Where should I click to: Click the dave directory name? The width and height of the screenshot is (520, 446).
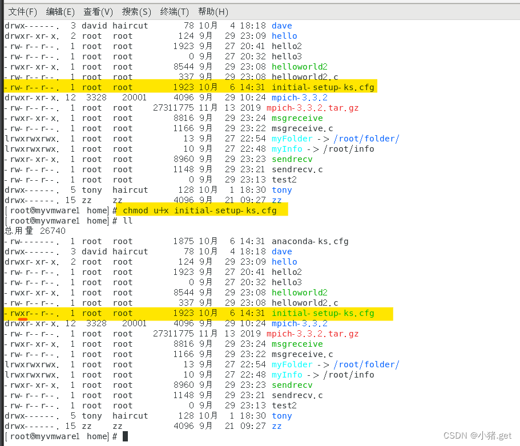coord(281,25)
